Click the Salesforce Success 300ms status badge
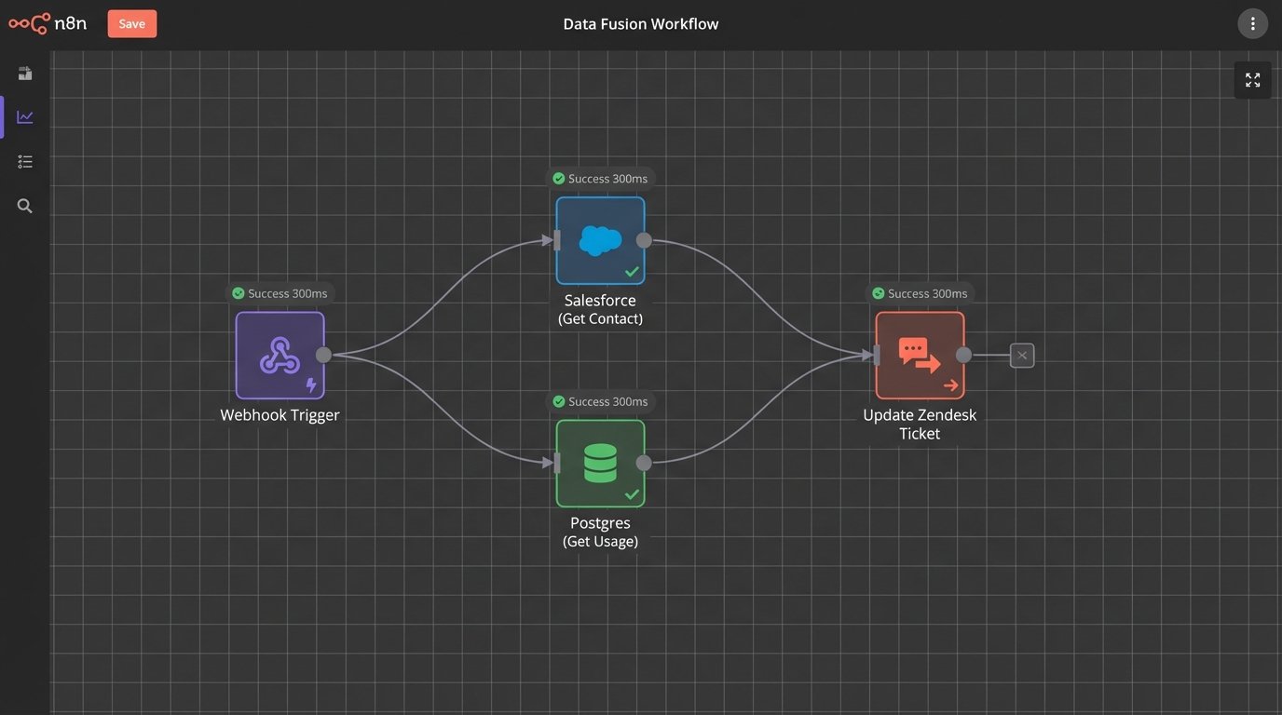1282x715 pixels. (600, 179)
